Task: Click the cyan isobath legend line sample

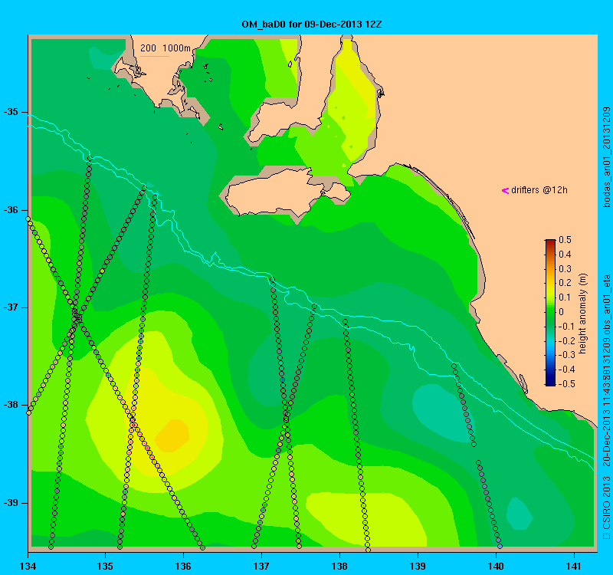Action: coord(155,56)
